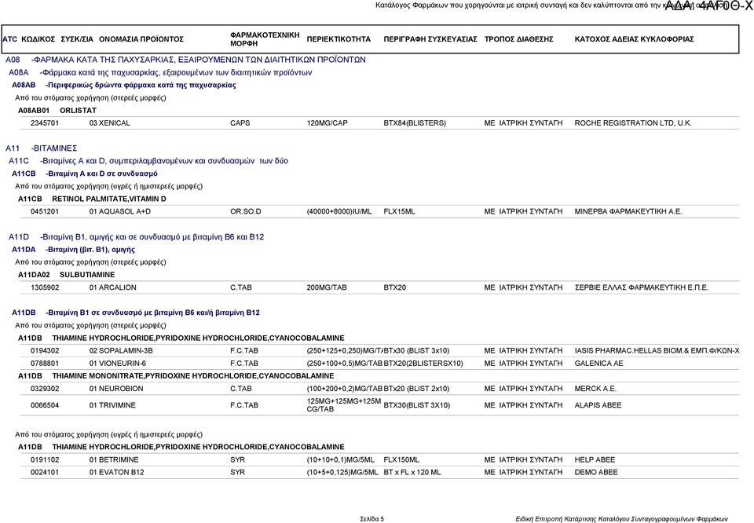The image size is (754, 523).
Task: Click the ΤΡΟΠΟΣ ΔΙΑΘΕΣΗΣ column header
Action: (x=519, y=39)
